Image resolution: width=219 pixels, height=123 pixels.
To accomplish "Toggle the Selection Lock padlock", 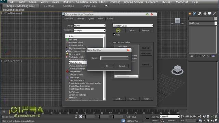I will coord(76,117).
